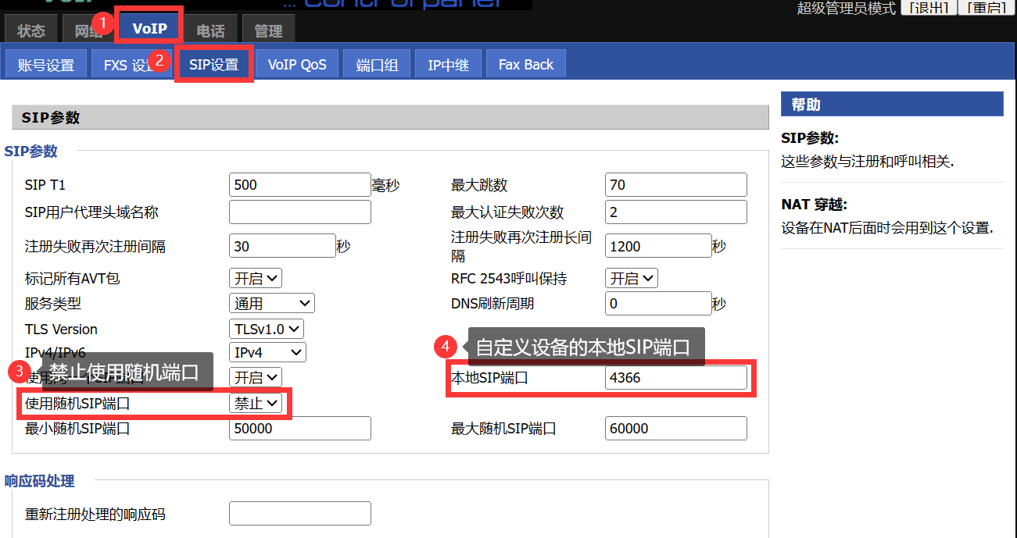Open the IPv4/IPv6 dropdown
Image resolution: width=1017 pixels, height=538 pixels.
(267, 353)
